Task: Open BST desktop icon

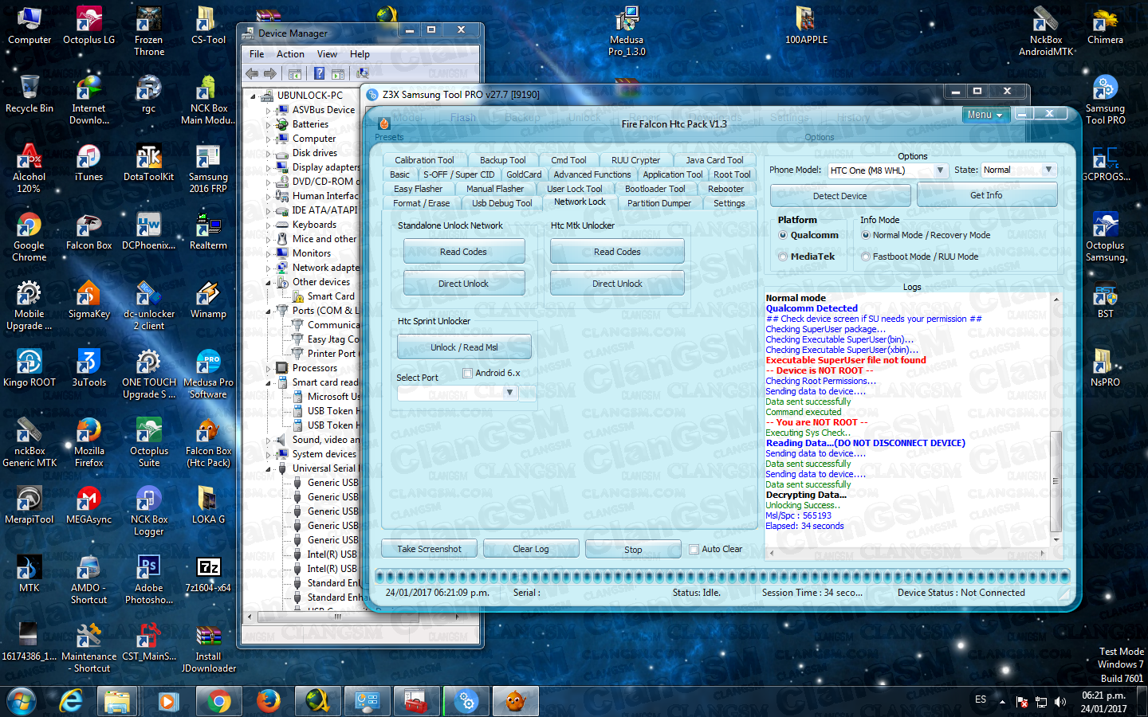Action: tap(1105, 300)
